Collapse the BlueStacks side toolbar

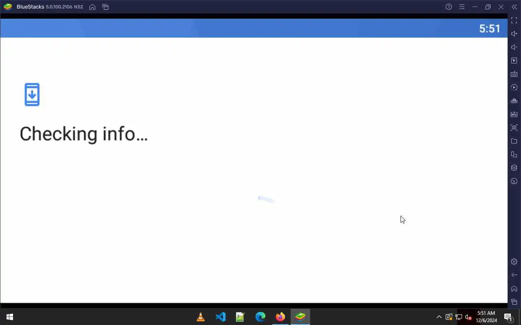click(x=514, y=7)
